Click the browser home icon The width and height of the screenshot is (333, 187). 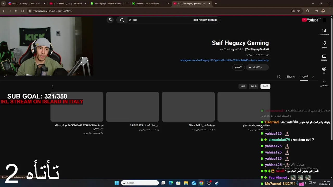22,11
